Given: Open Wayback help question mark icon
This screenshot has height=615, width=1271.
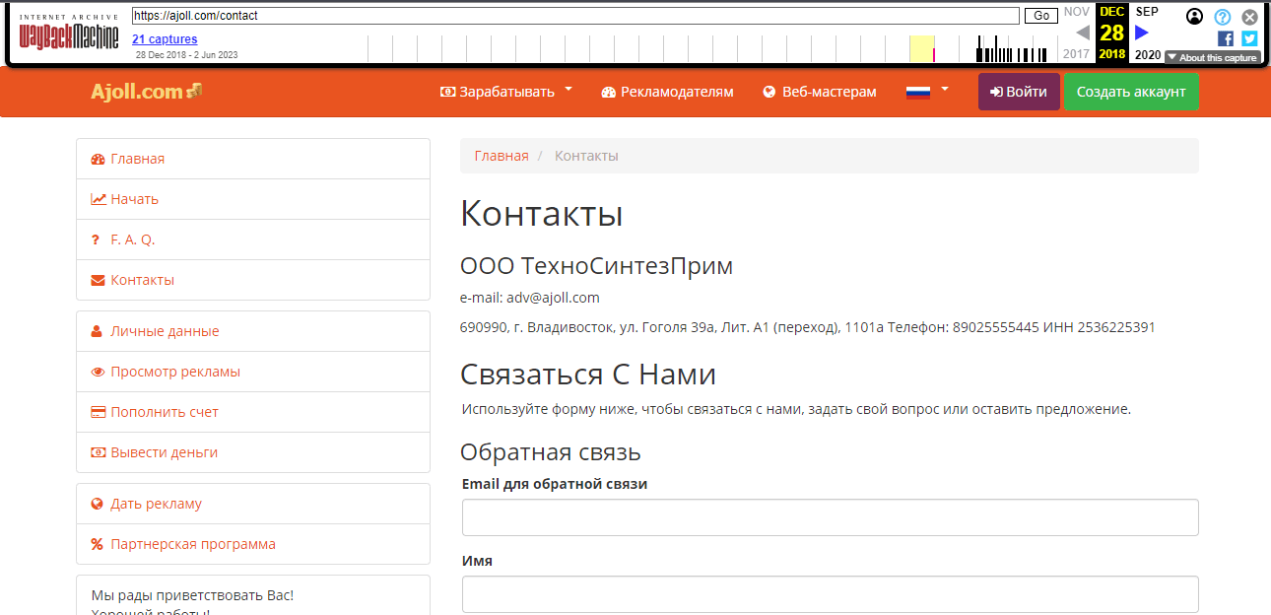Looking at the screenshot, I should click(1223, 17).
